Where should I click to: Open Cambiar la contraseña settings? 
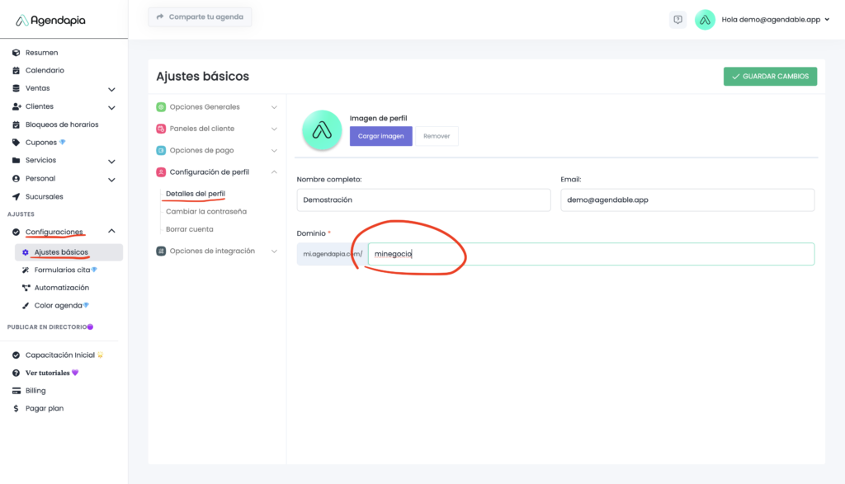pos(205,212)
